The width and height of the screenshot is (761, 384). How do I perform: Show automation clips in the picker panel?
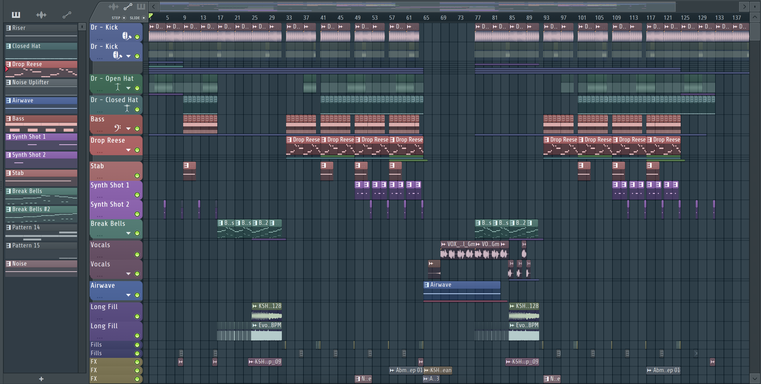[67, 14]
